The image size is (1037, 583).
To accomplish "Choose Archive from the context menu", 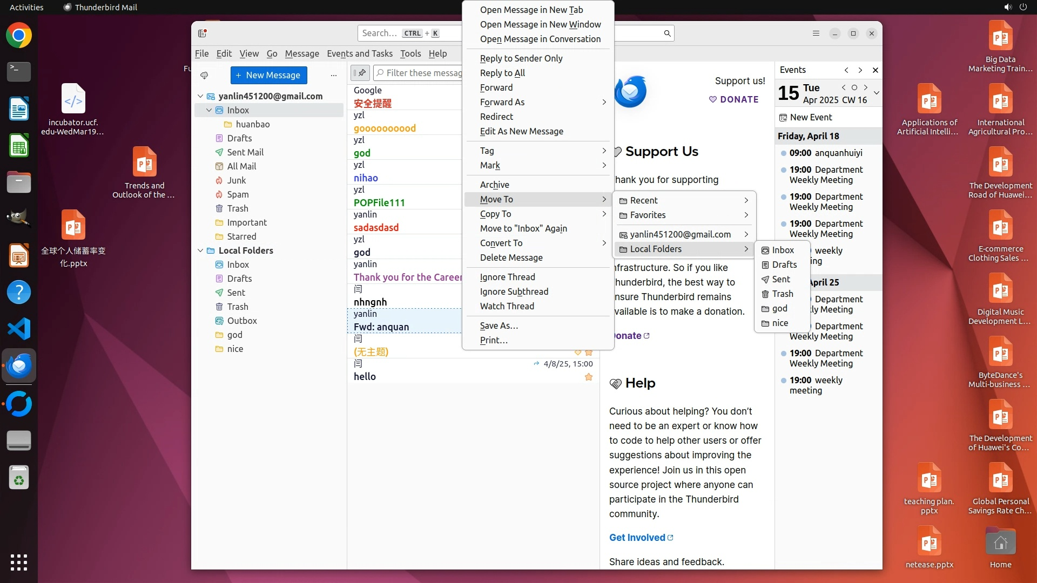I will tap(494, 185).
